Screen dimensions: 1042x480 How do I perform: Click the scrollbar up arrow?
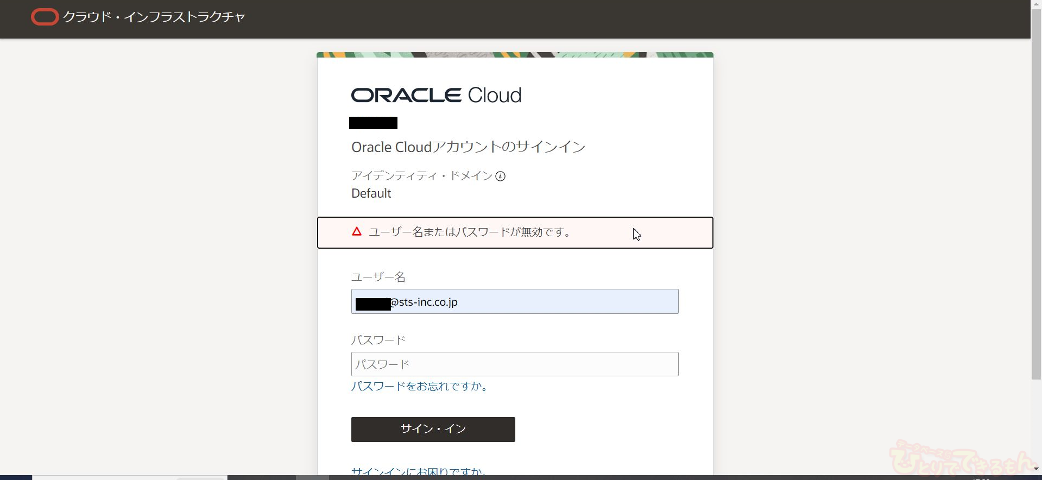click(1036, 3)
